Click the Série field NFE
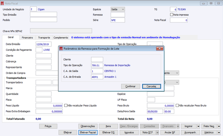 118,20
